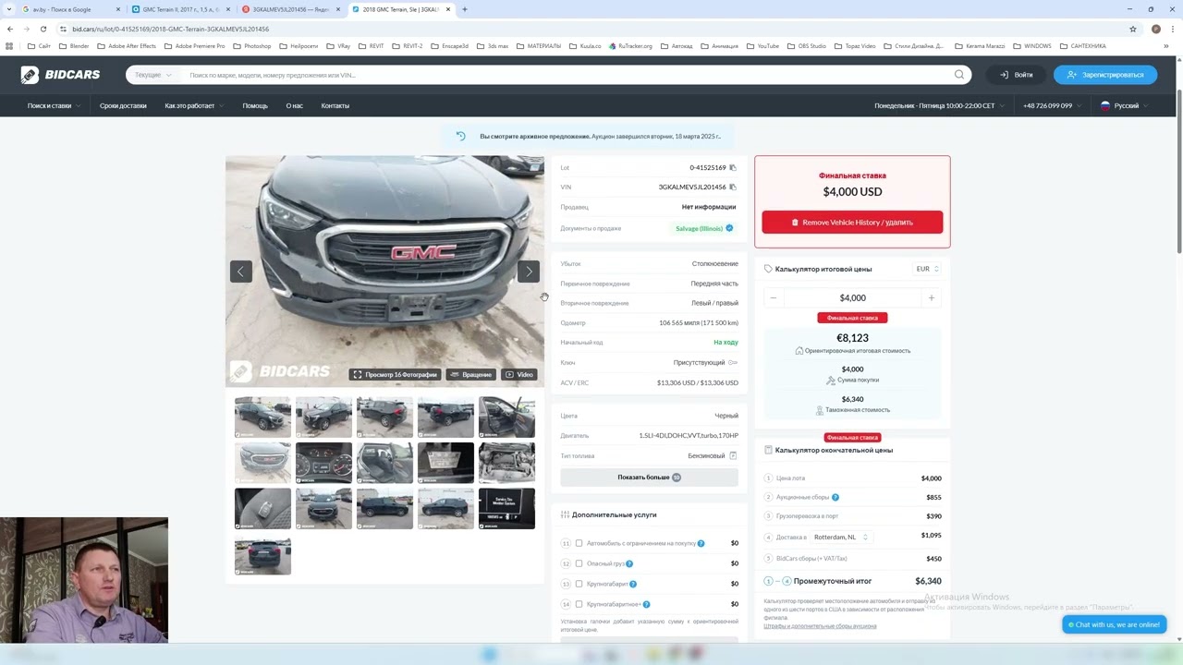Open help tooltip for Крупногабаритное+
This screenshot has width=1183, height=665.
[x=646, y=604]
